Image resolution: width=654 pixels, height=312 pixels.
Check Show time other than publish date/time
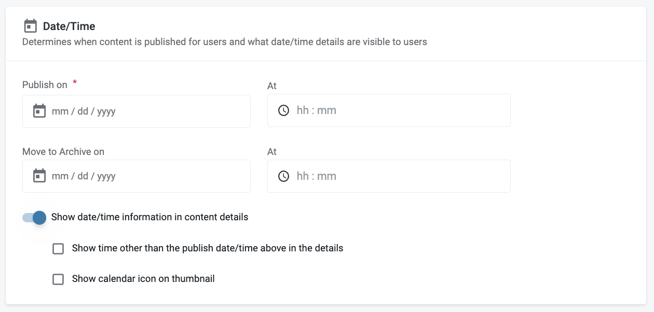coord(58,249)
